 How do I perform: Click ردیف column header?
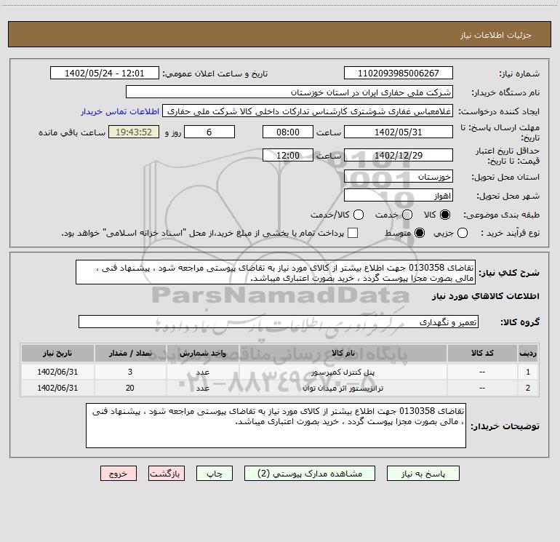pos(528,353)
